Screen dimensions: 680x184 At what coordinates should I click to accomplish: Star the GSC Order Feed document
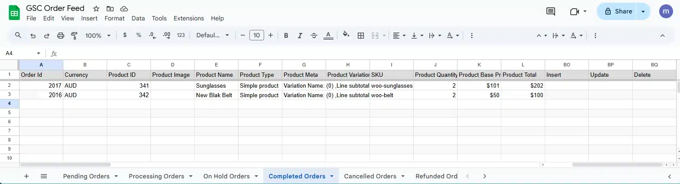(96, 9)
